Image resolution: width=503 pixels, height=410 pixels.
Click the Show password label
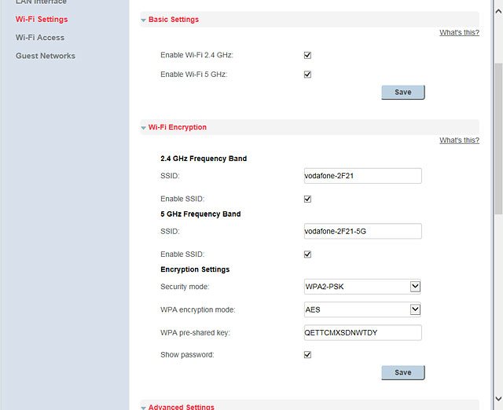click(x=187, y=355)
